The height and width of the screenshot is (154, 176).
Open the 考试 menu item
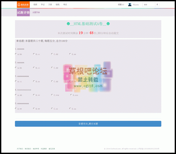pyautogui.click(x=65, y=5)
